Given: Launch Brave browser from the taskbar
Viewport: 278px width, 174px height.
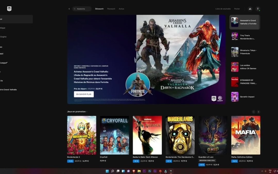Looking at the screenshot, I should (x=134, y=171).
